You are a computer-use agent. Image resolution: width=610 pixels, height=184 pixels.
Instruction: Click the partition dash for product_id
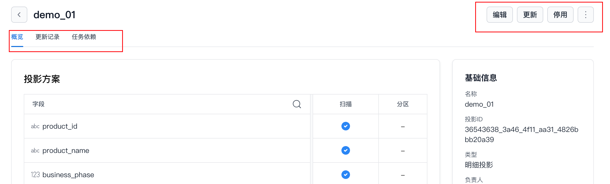403,127
